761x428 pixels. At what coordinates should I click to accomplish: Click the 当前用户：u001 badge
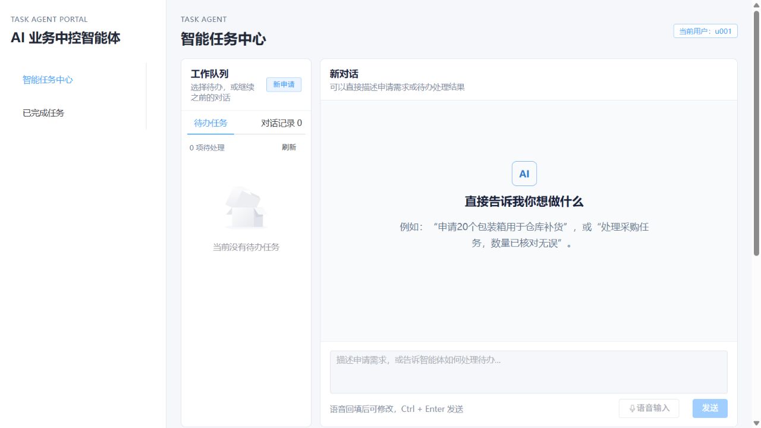(x=705, y=31)
